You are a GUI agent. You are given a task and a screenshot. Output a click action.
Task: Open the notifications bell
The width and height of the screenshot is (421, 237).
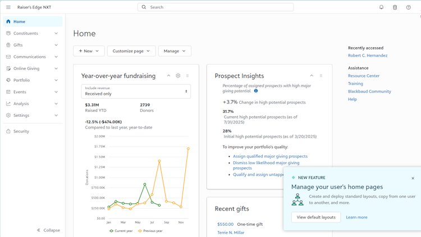click(381, 7)
